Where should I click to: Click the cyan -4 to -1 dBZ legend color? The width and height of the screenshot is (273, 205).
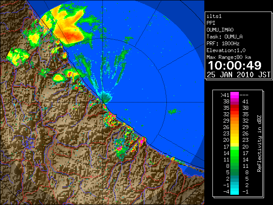[234, 191]
